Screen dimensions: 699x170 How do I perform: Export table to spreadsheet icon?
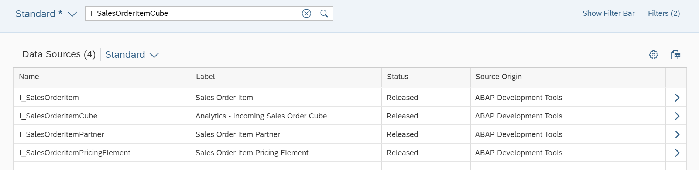point(676,55)
